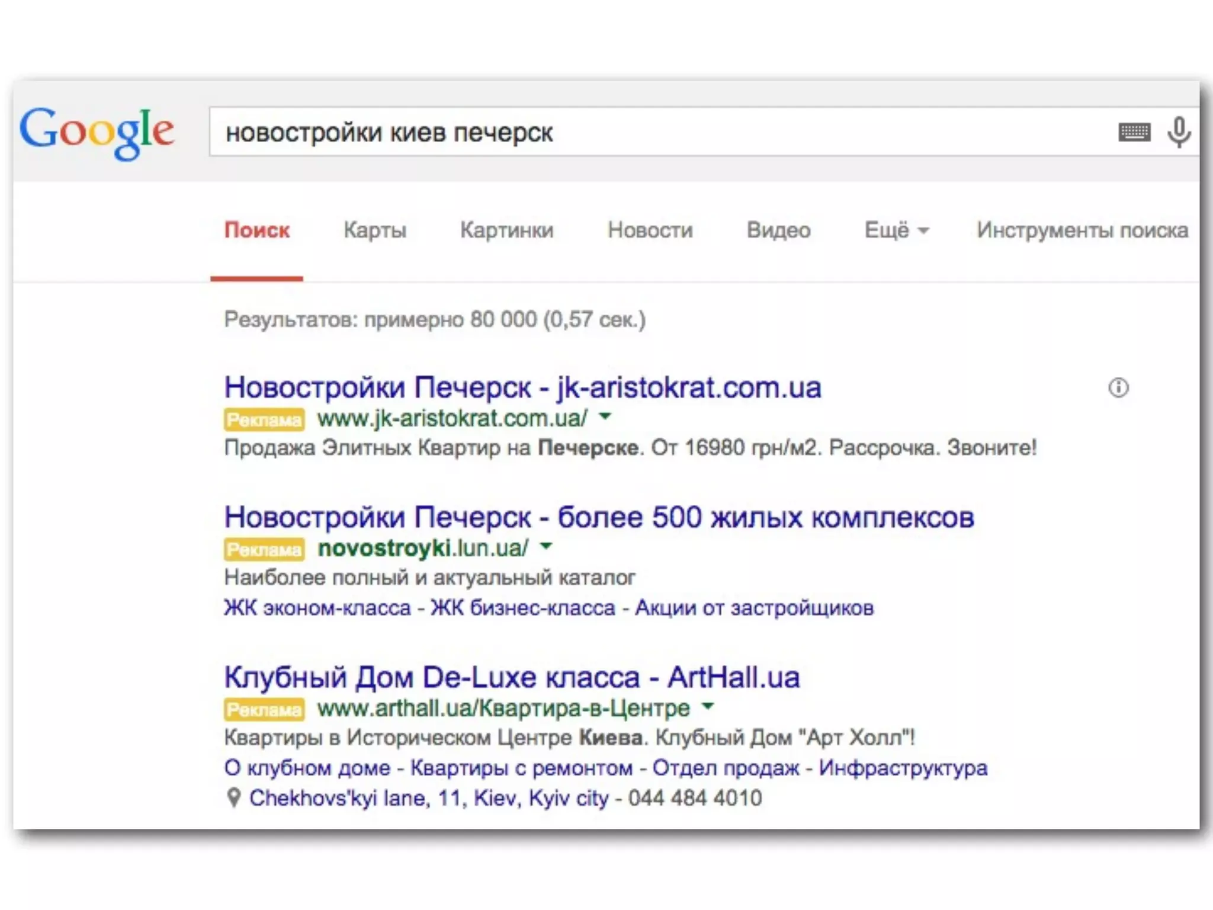Image resolution: width=1213 pixels, height=910 pixels.
Task: Click the map pin location icon
Action: click(234, 798)
